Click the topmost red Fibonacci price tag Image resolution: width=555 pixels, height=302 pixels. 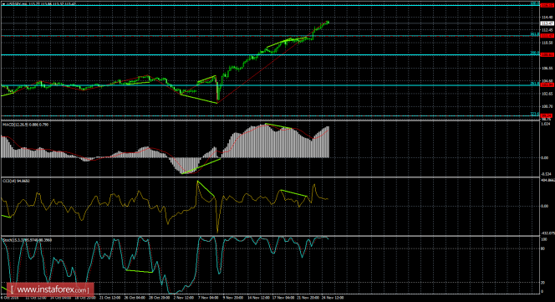(x=547, y=5)
